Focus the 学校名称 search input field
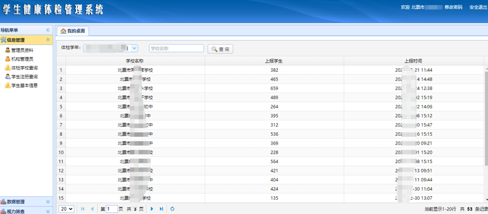The width and height of the screenshot is (488, 214). pyautogui.click(x=176, y=48)
